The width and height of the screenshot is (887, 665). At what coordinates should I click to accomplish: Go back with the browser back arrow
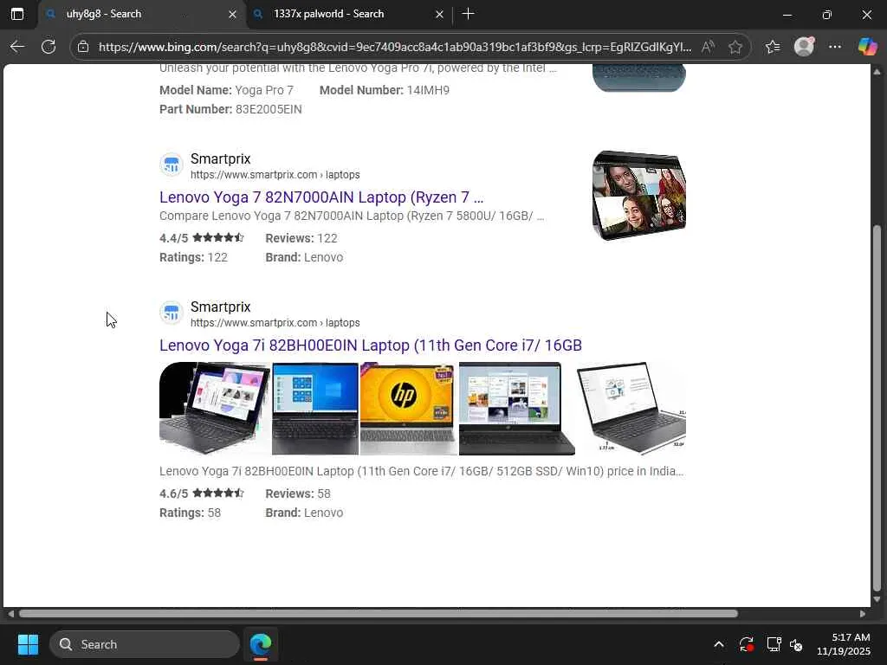(x=17, y=47)
